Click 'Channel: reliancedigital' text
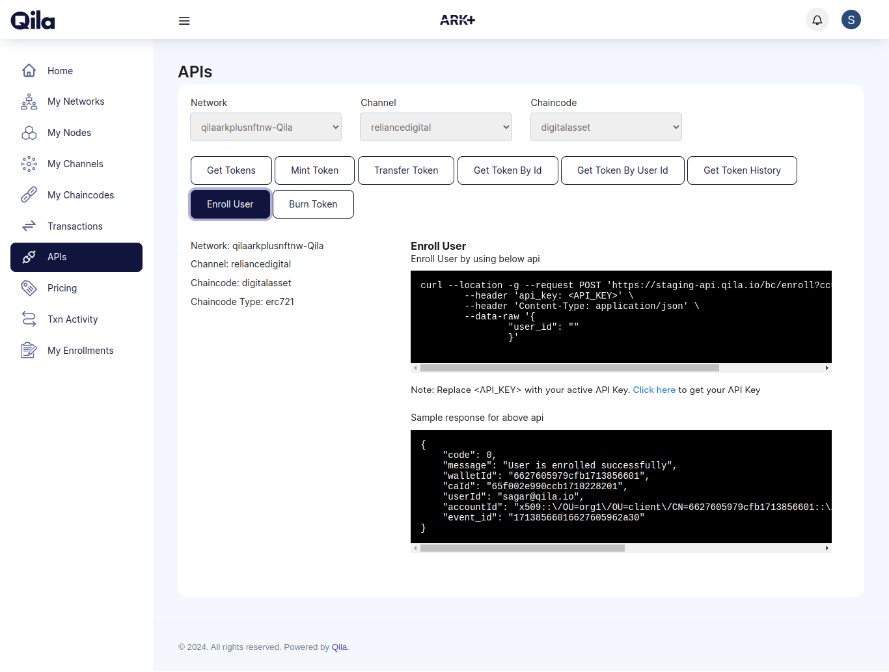This screenshot has height=672, width=889. click(241, 264)
